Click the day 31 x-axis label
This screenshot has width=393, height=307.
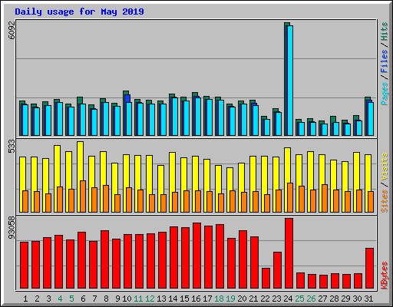click(368, 299)
